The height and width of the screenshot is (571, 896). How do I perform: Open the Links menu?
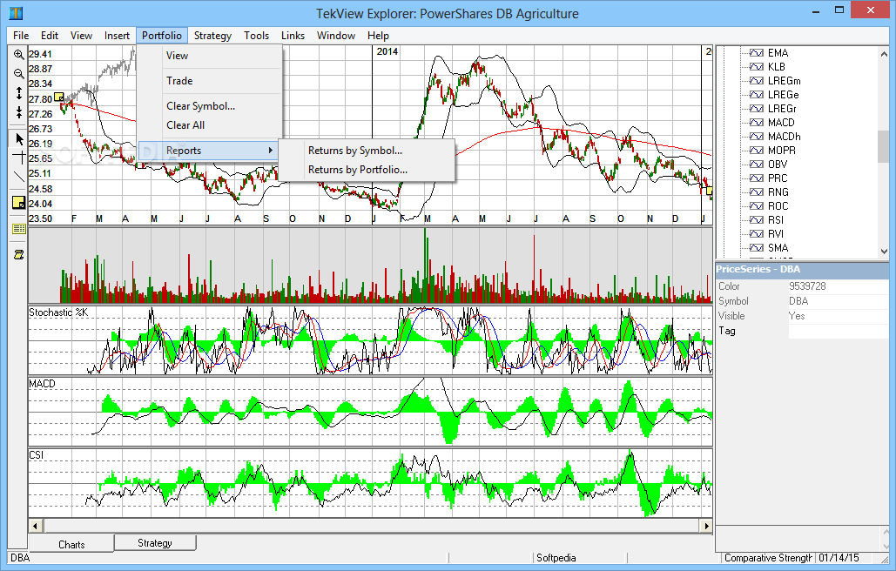click(293, 36)
